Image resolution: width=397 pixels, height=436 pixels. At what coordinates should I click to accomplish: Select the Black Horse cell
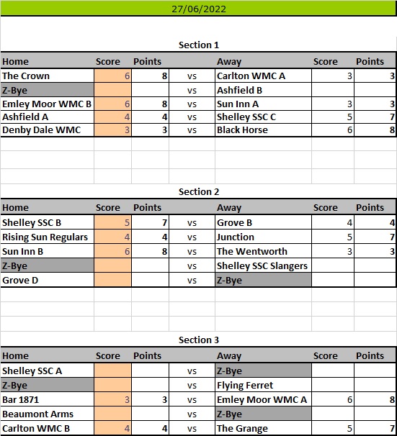pos(263,130)
